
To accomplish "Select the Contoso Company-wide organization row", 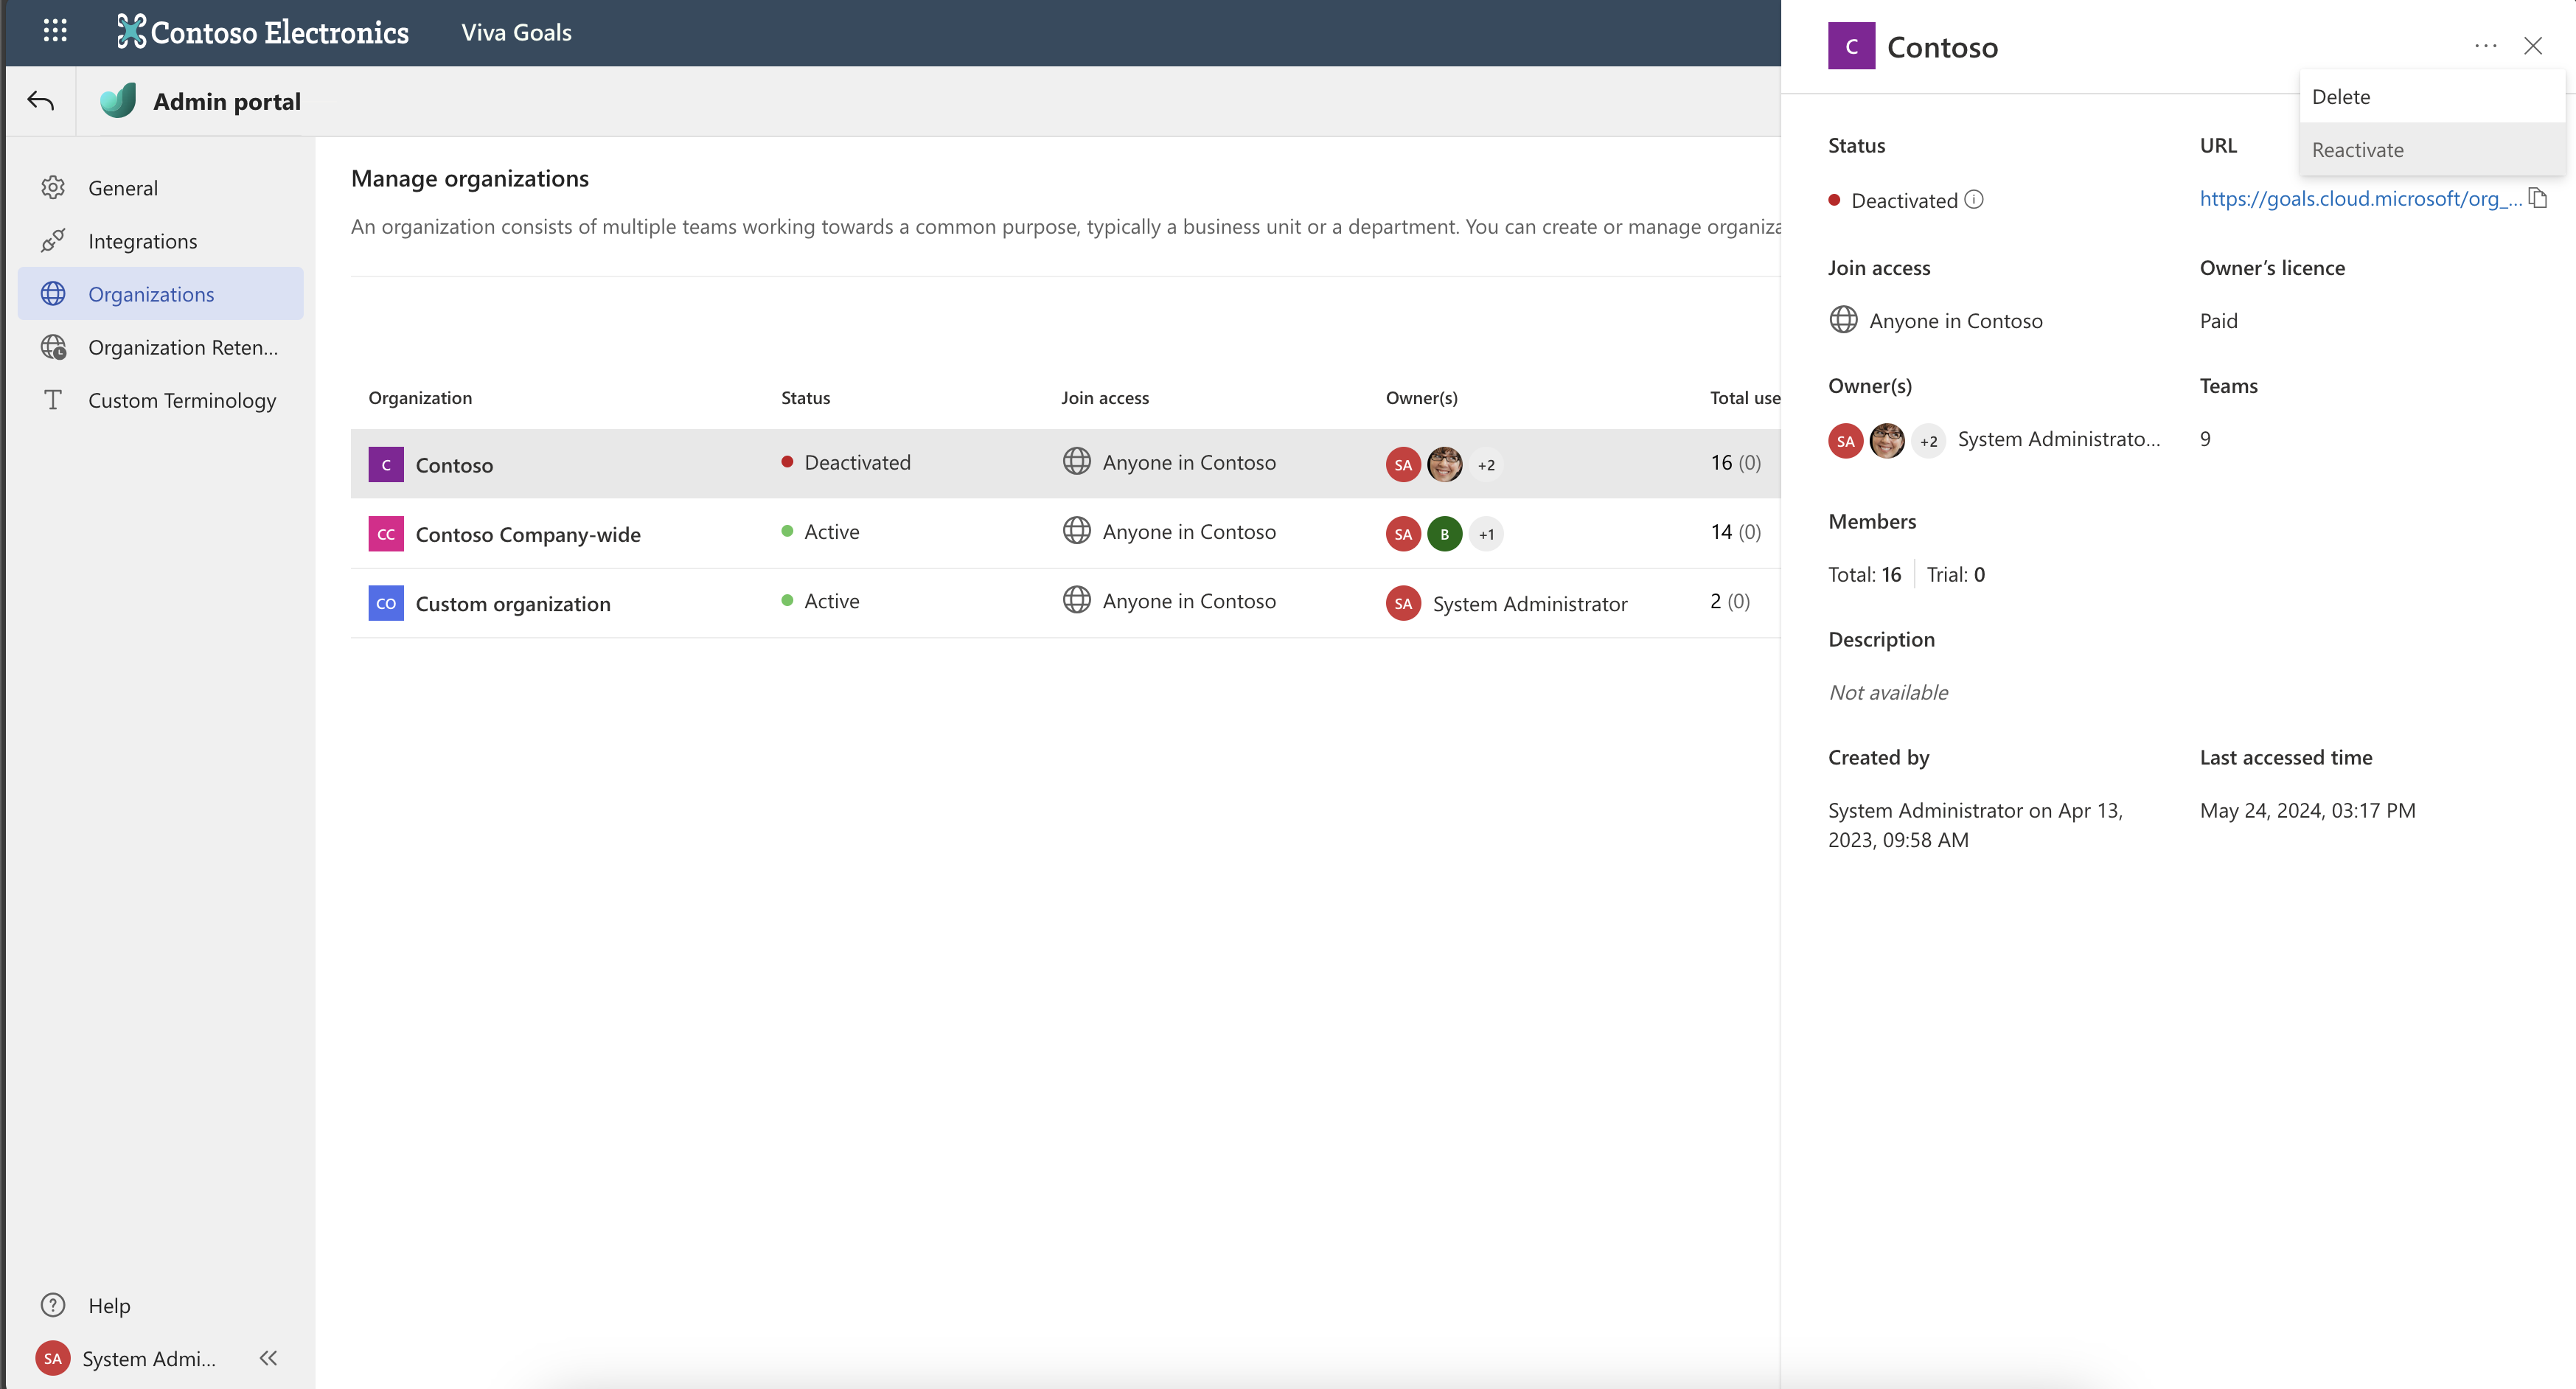I will (x=527, y=534).
